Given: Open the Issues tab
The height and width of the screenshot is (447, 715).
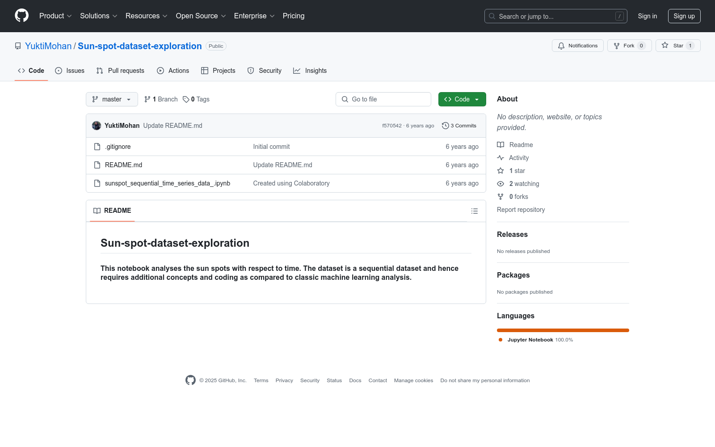Looking at the screenshot, I should click(70, 71).
